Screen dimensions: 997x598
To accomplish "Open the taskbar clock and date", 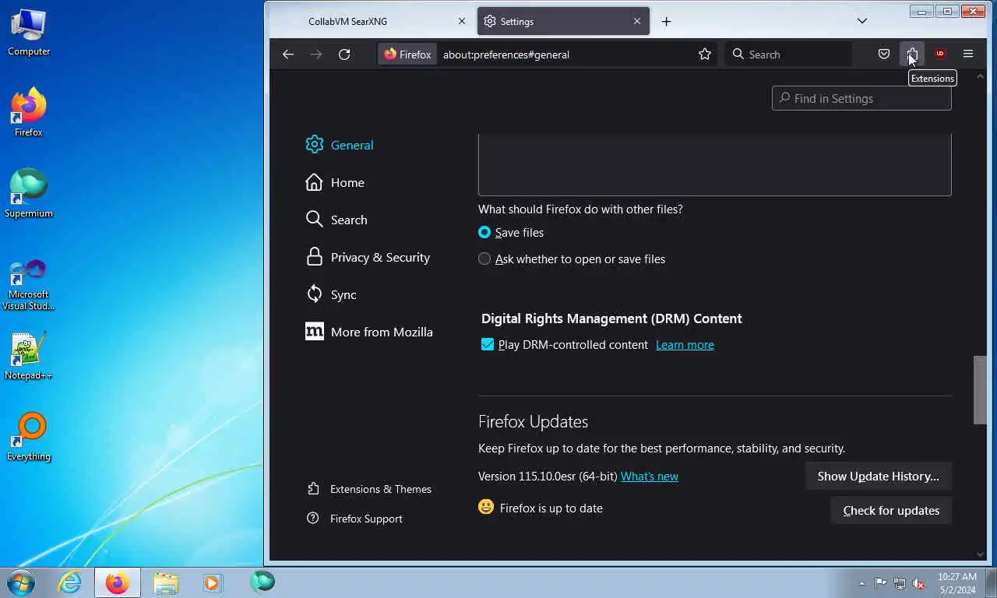I will pos(957,582).
